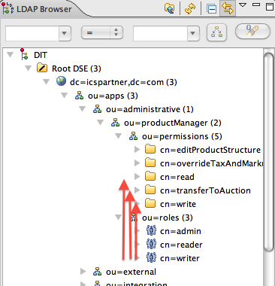Click the DIT tree icon

[24, 54]
